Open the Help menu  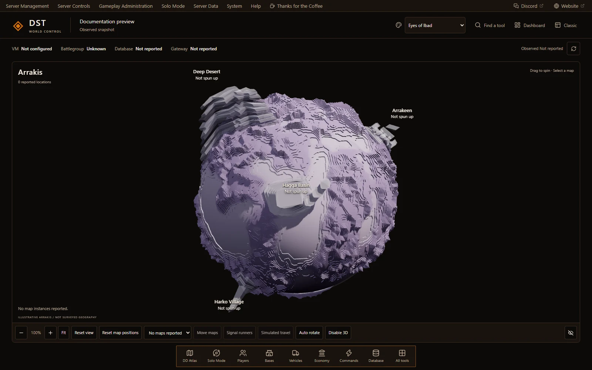[256, 6]
